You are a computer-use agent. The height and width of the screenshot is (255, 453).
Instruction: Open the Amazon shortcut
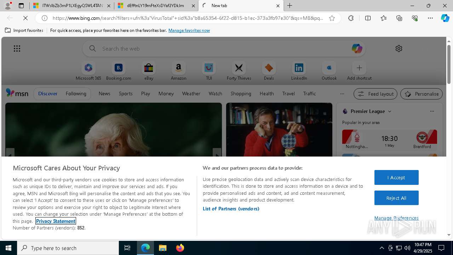tap(179, 71)
